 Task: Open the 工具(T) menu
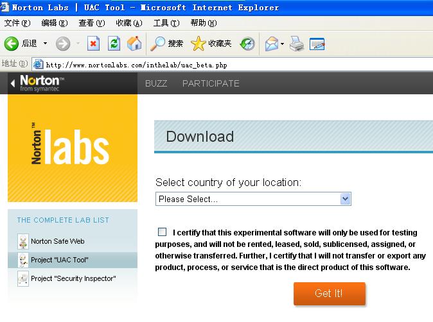[166, 23]
